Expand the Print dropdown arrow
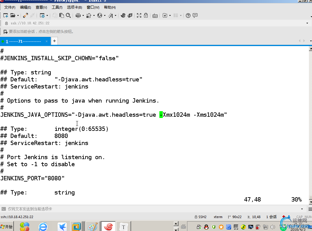Viewport: 312px width, 231px height. pyautogui.click(x=83, y=15)
